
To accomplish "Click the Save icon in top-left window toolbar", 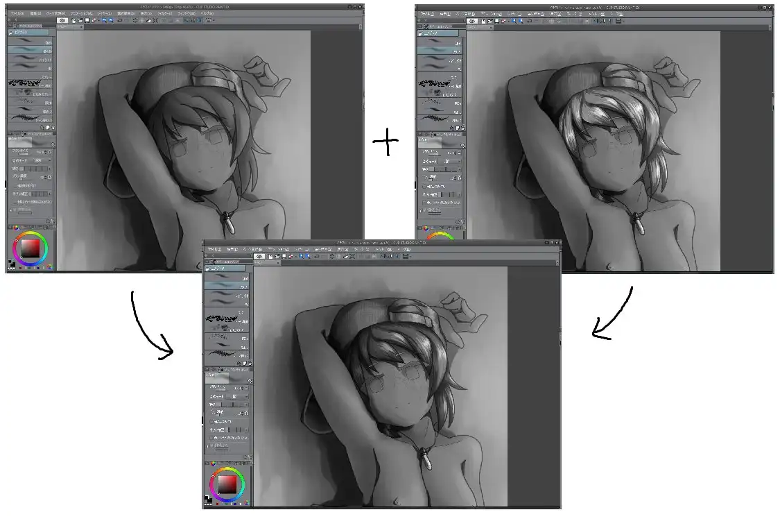I will [87, 21].
